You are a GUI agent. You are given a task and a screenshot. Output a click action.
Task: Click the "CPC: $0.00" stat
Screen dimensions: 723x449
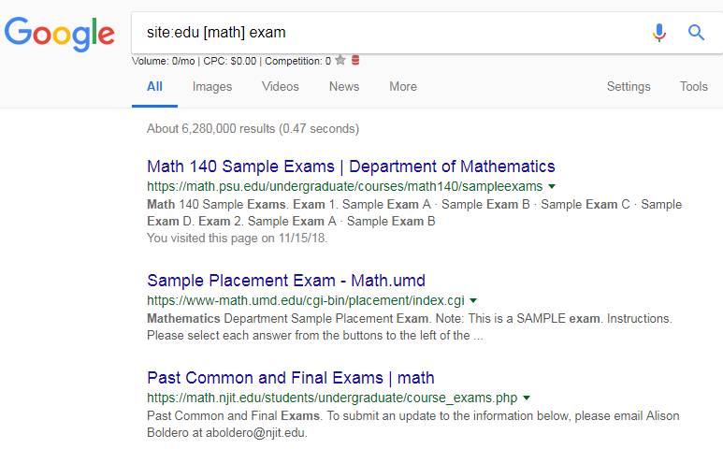230,61
